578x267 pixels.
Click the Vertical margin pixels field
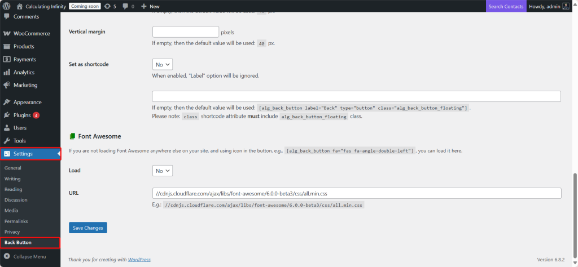pyautogui.click(x=185, y=32)
